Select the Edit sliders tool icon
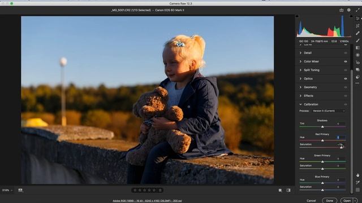Screen dimensions: 362x203 click(357, 19)
